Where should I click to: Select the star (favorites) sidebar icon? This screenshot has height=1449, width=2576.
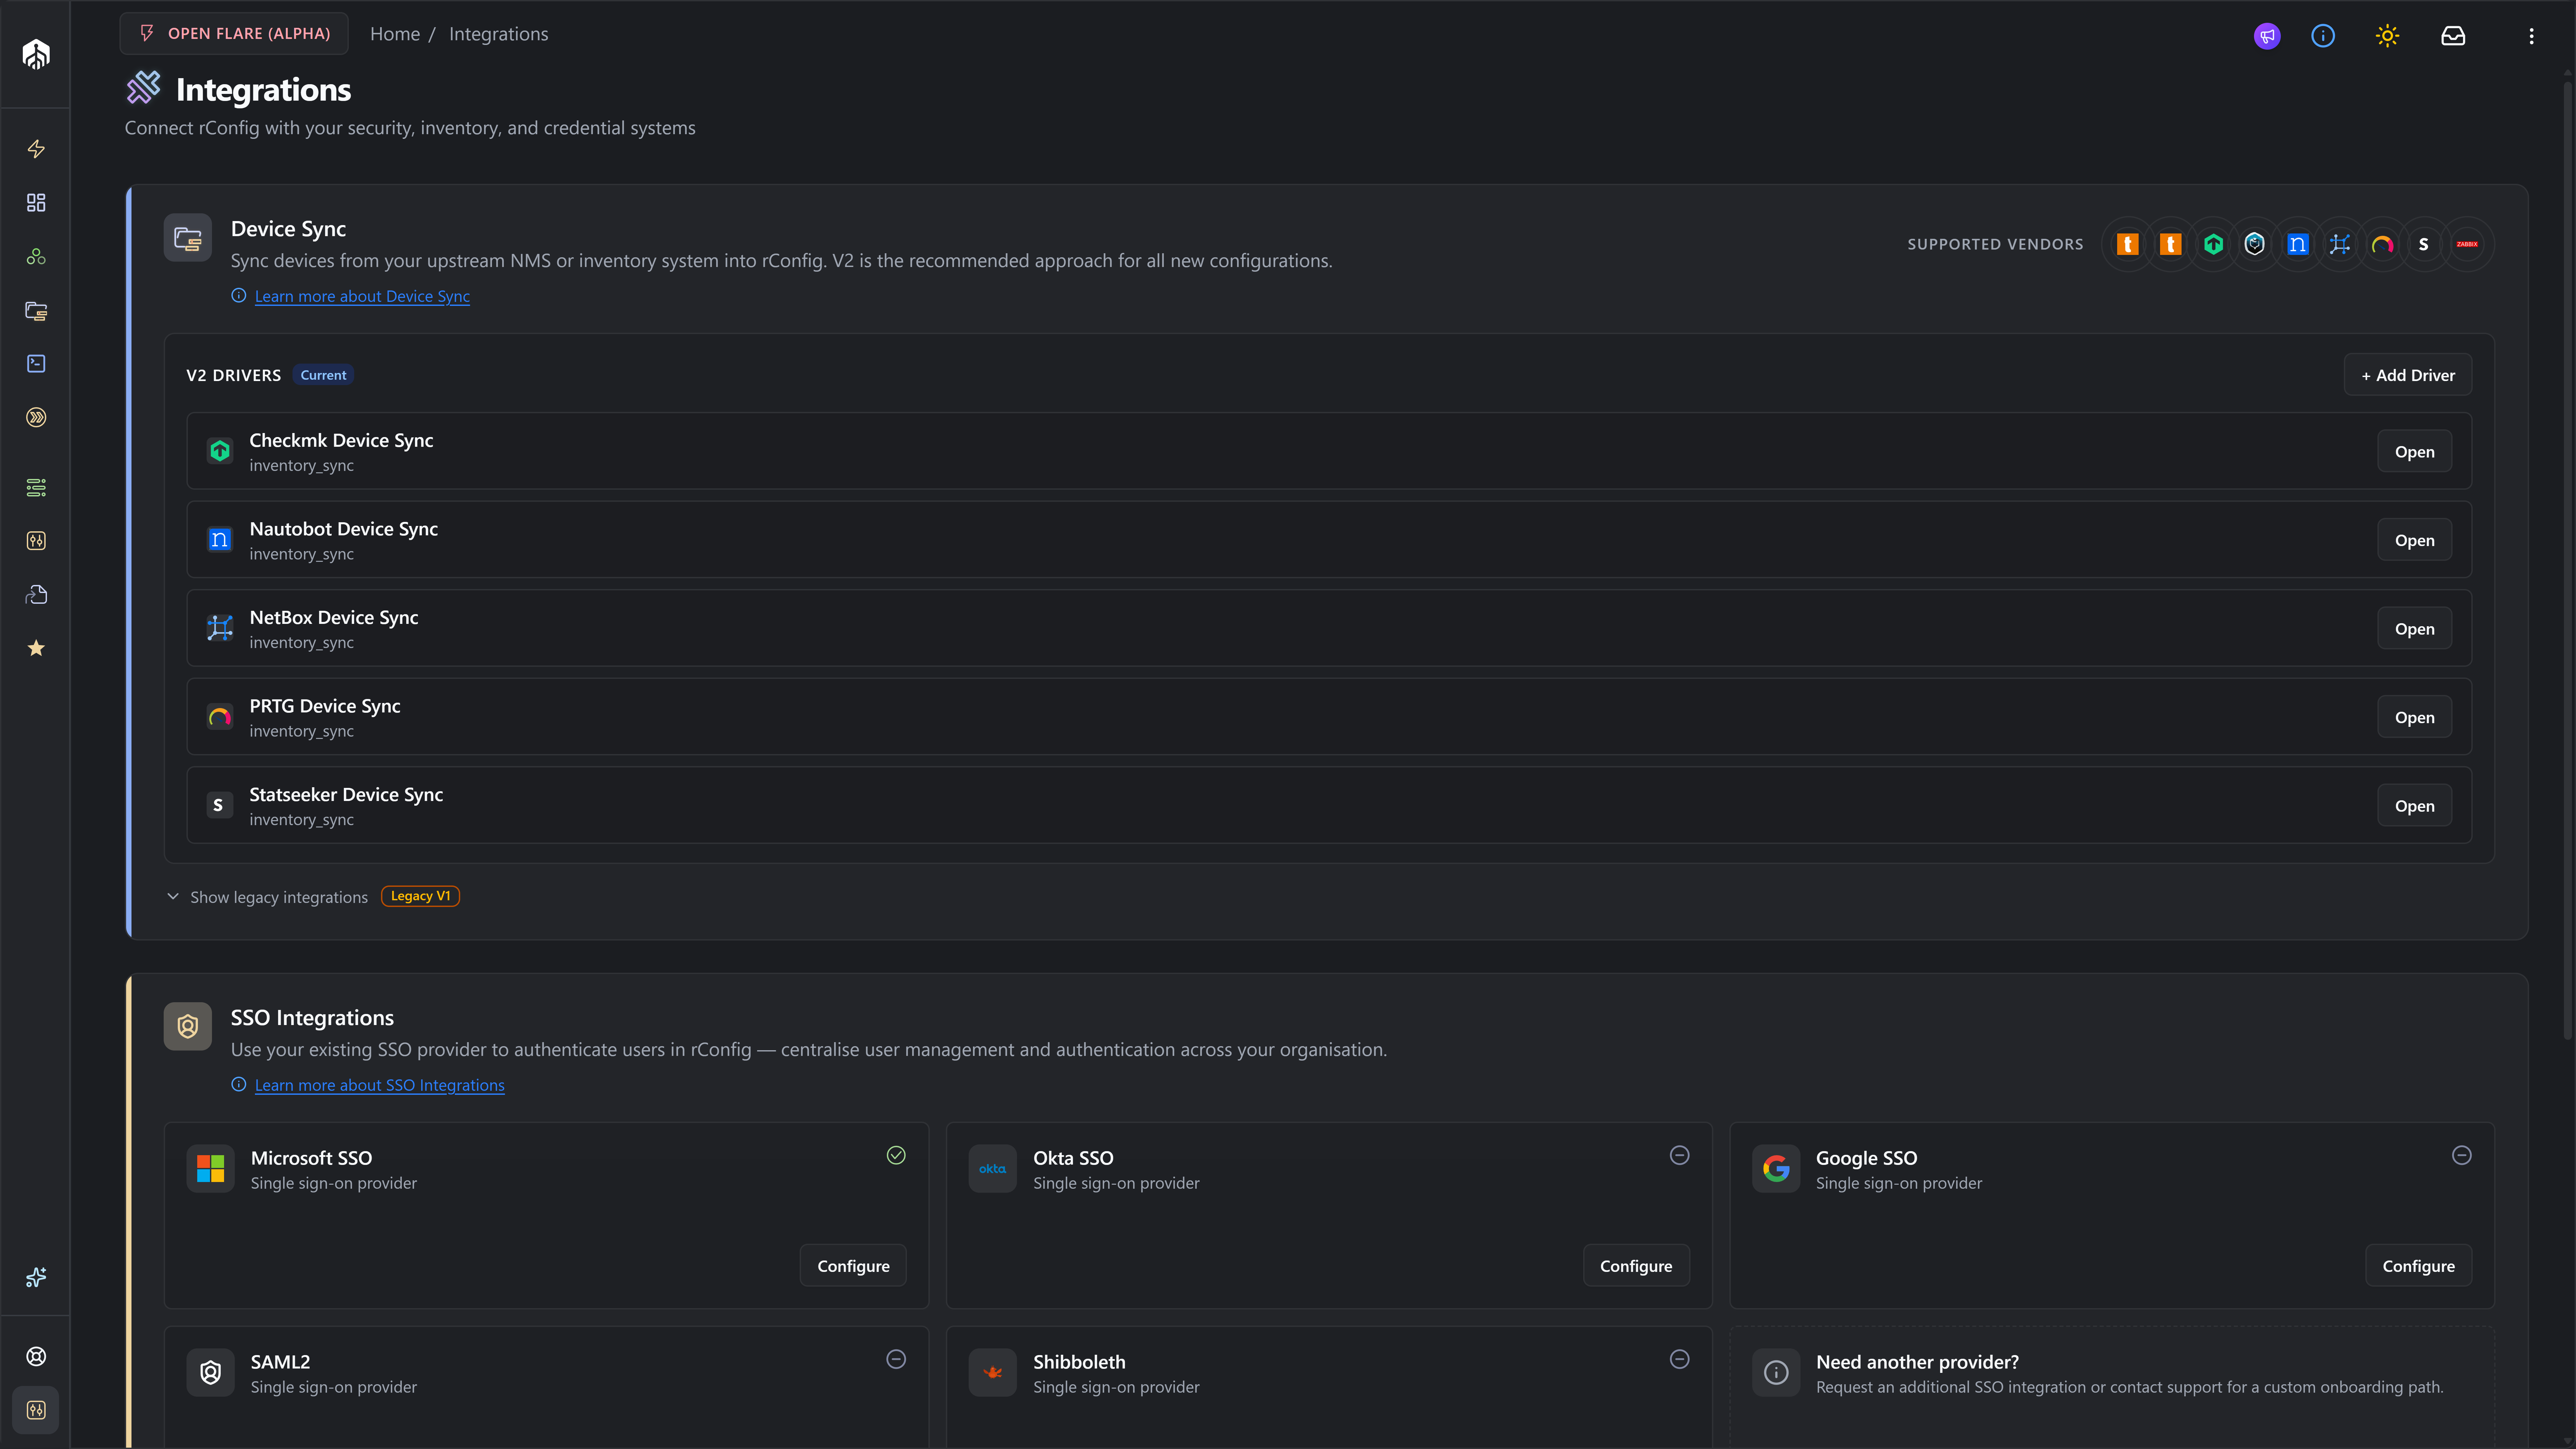(36, 648)
